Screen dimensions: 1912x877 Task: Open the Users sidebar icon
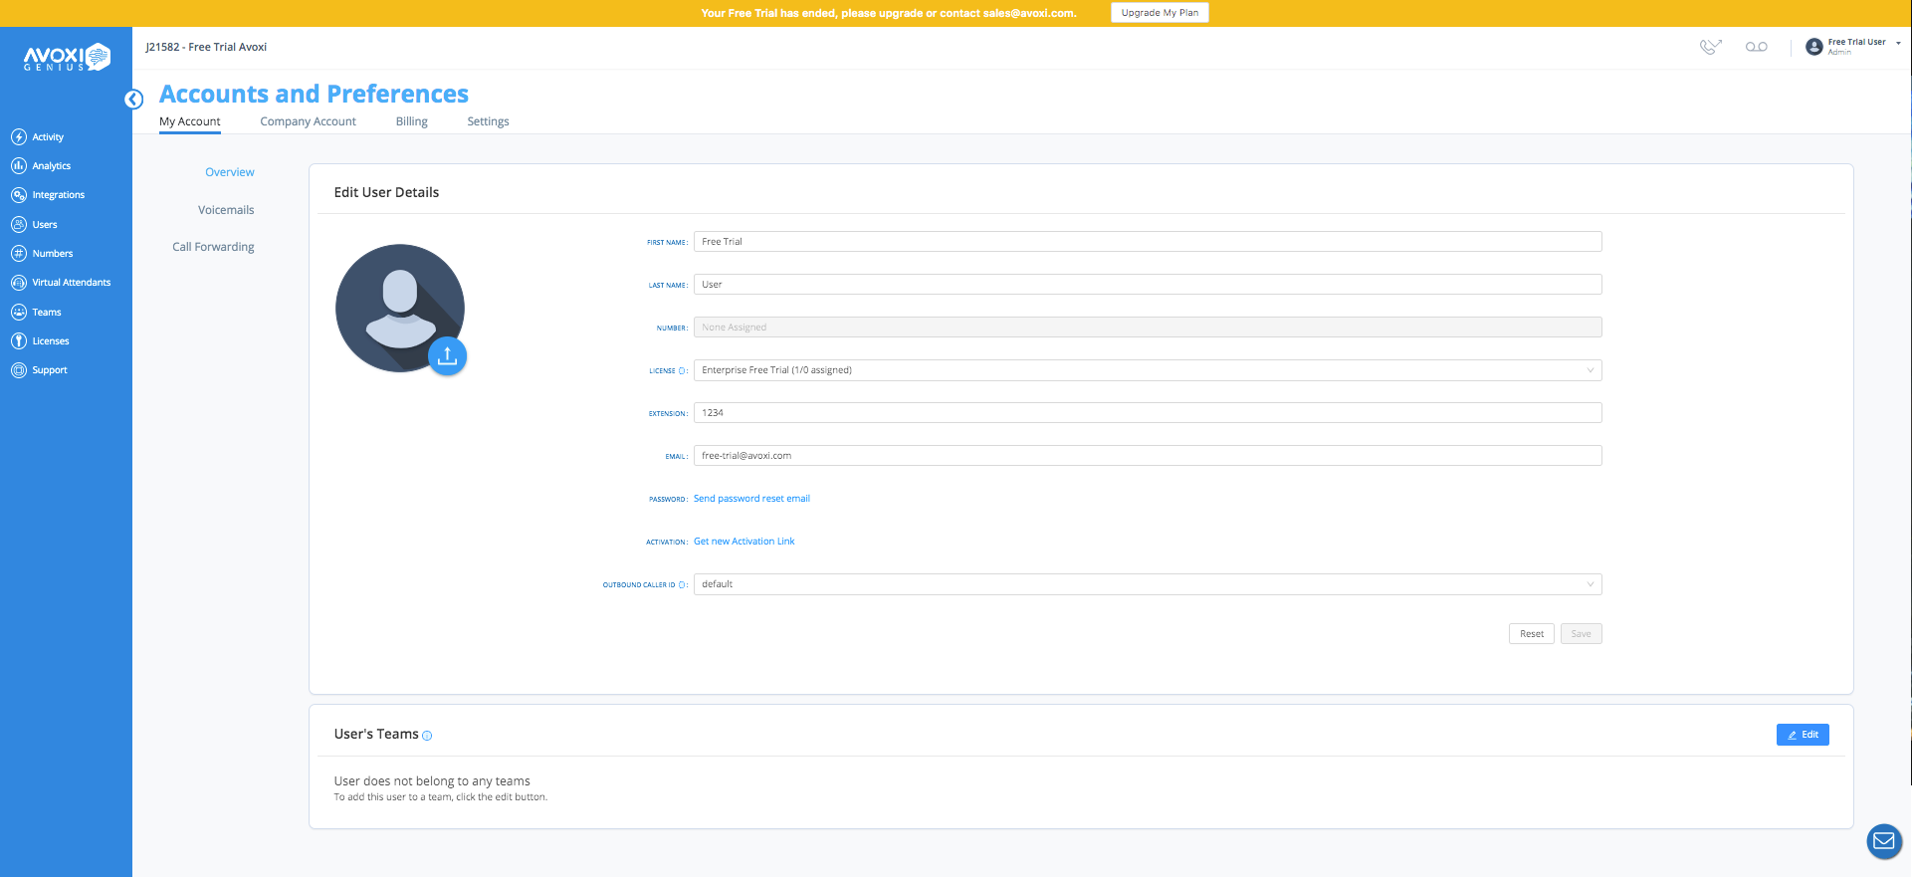19,225
